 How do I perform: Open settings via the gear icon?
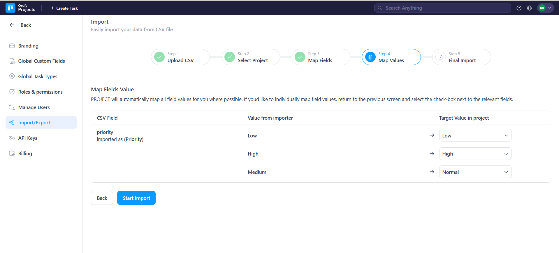pos(529,8)
